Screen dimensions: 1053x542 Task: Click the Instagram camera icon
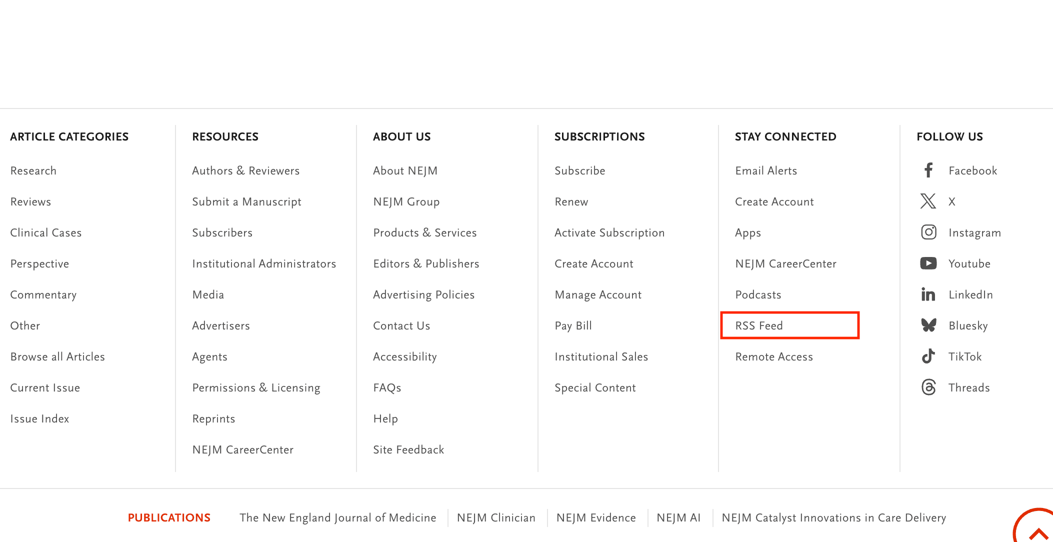pyautogui.click(x=928, y=232)
